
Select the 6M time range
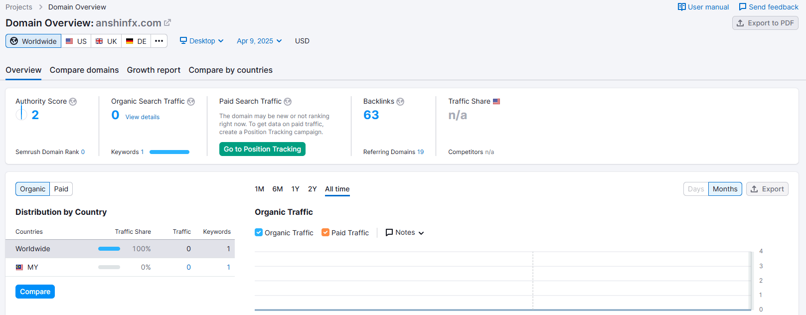click(278, 189)
